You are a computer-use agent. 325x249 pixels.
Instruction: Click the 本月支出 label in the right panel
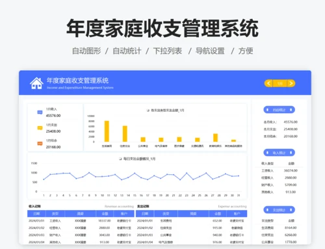(x=270, y=129)
